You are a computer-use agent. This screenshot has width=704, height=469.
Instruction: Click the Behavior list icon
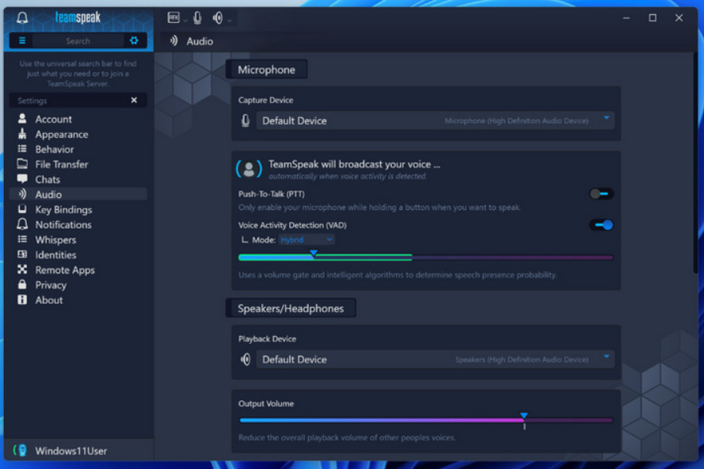[22, 149]
